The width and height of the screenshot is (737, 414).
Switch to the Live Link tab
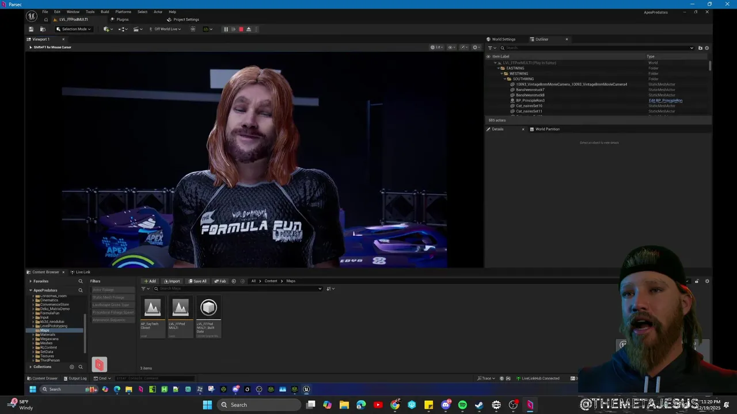(80, 272)
